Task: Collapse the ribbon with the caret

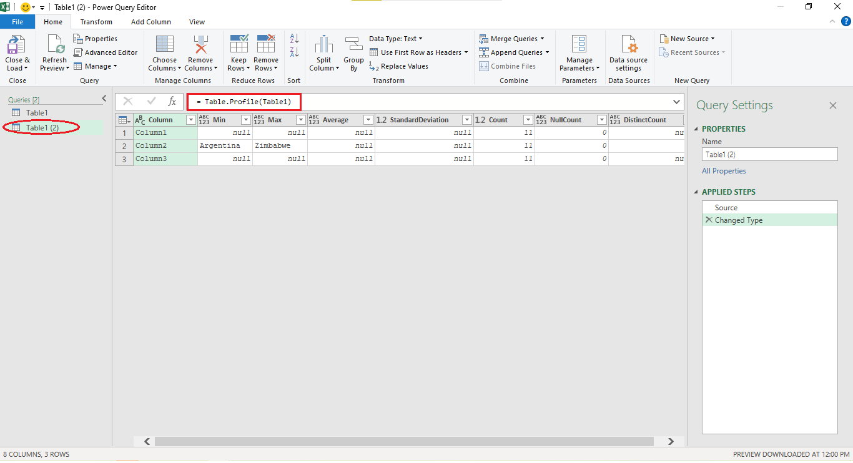Action: 832,21
